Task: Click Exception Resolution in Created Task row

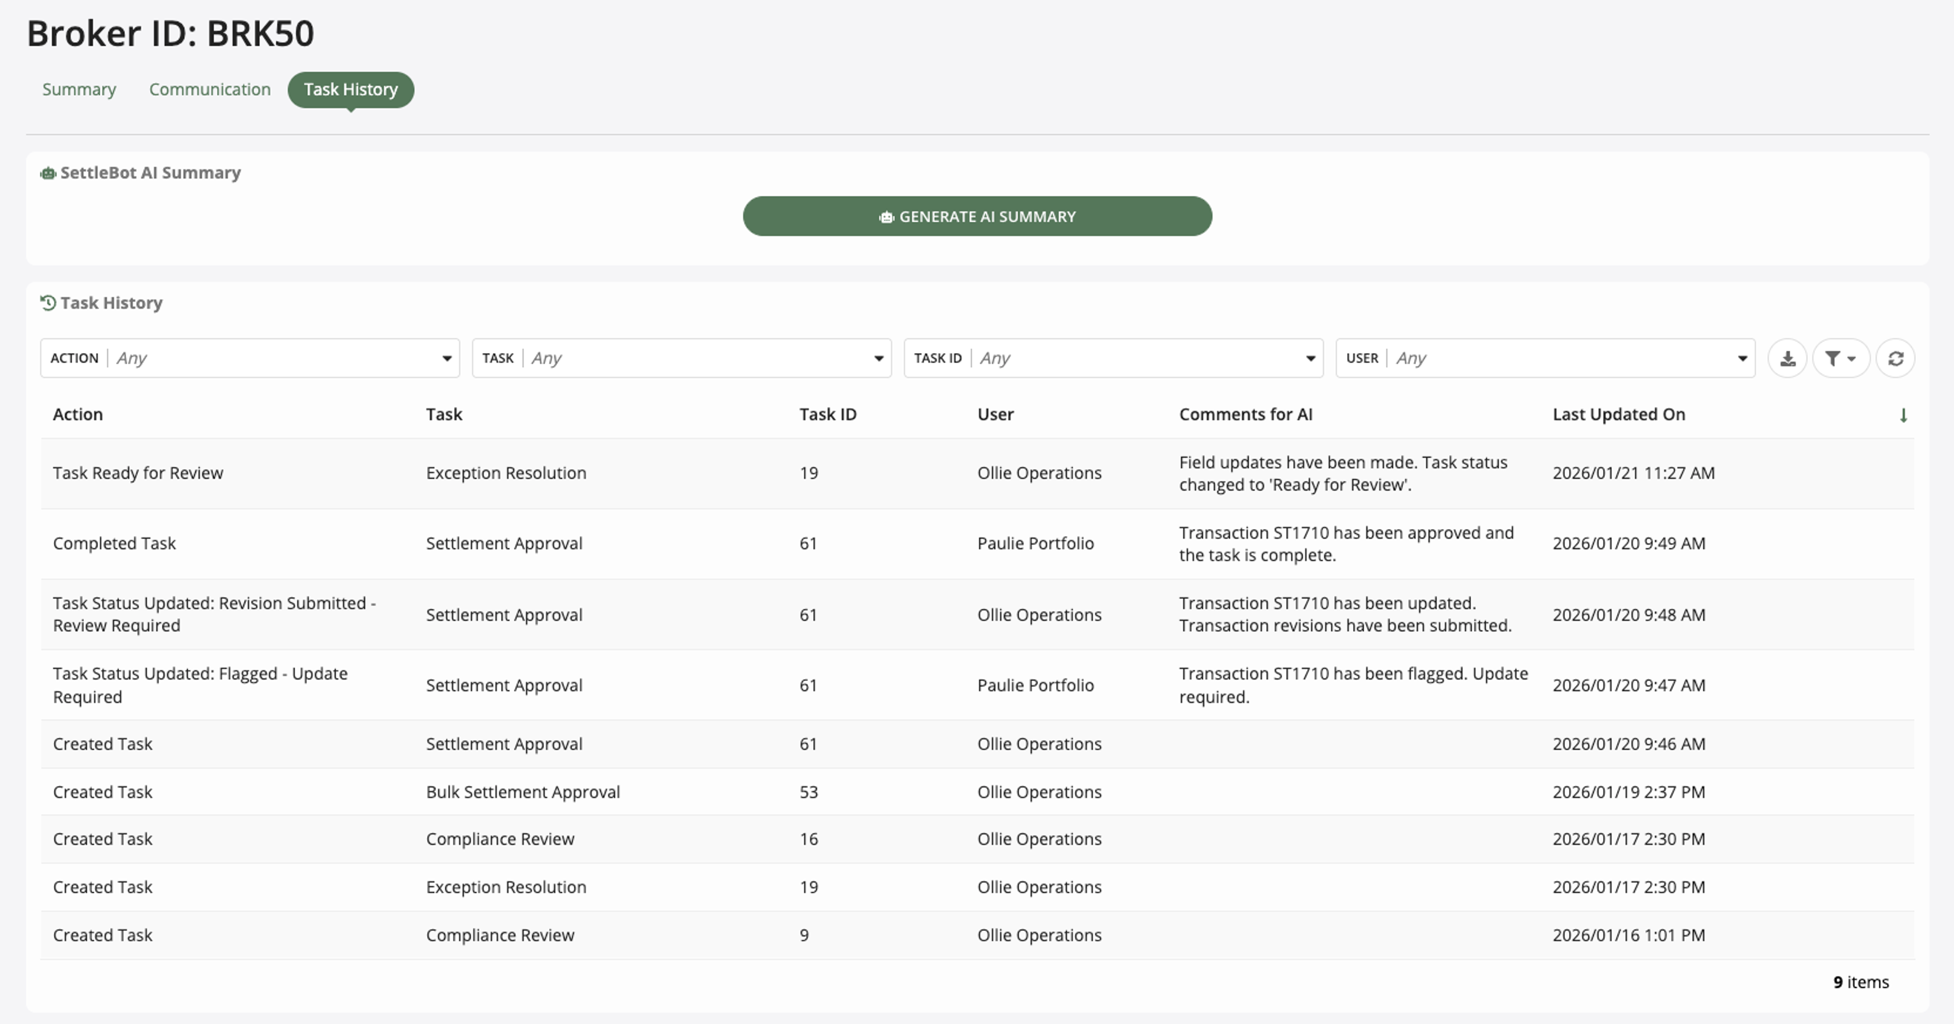Action: tap(506, 888)
